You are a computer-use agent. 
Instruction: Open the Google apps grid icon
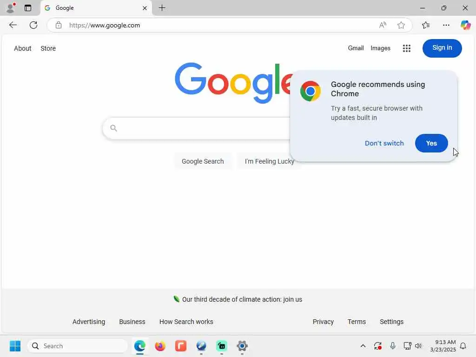406,48
